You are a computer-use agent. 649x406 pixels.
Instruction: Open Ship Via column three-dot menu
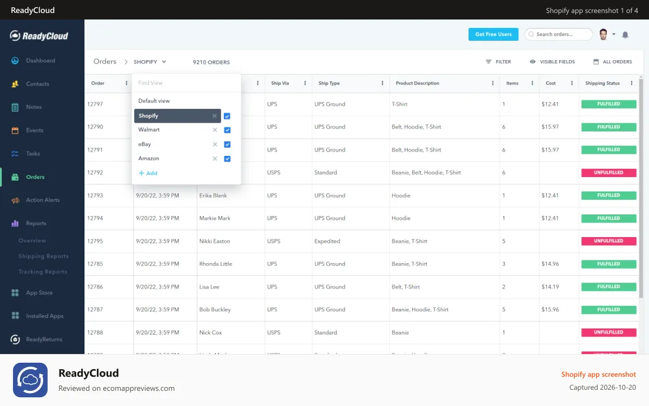(306, 83)
